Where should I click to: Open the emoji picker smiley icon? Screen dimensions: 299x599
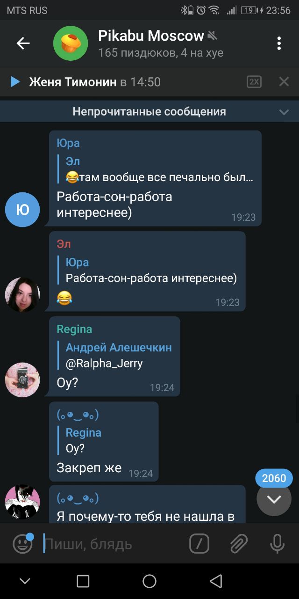pyautogui.click(x=22, y=544)
